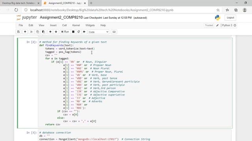This screenshot has width=252, height=141.
Task: Copy selected cells icon
Action: [x=37, y=32]
